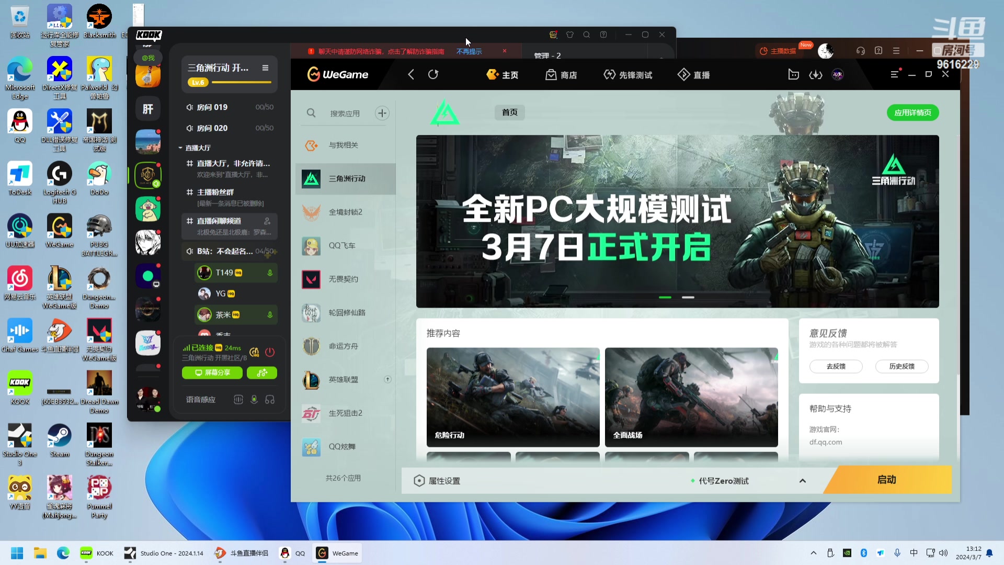Screen dimensions: 1004x565
Task: Switch to first banner slide indicator
Action: click(x=665, y=297)
